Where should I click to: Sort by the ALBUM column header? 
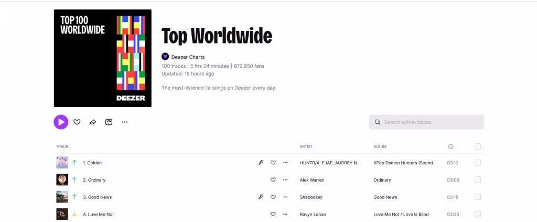click(380, 146)
